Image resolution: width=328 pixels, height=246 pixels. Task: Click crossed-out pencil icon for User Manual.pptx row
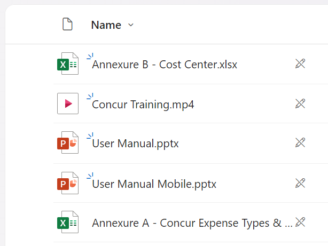tap(300, 143)
